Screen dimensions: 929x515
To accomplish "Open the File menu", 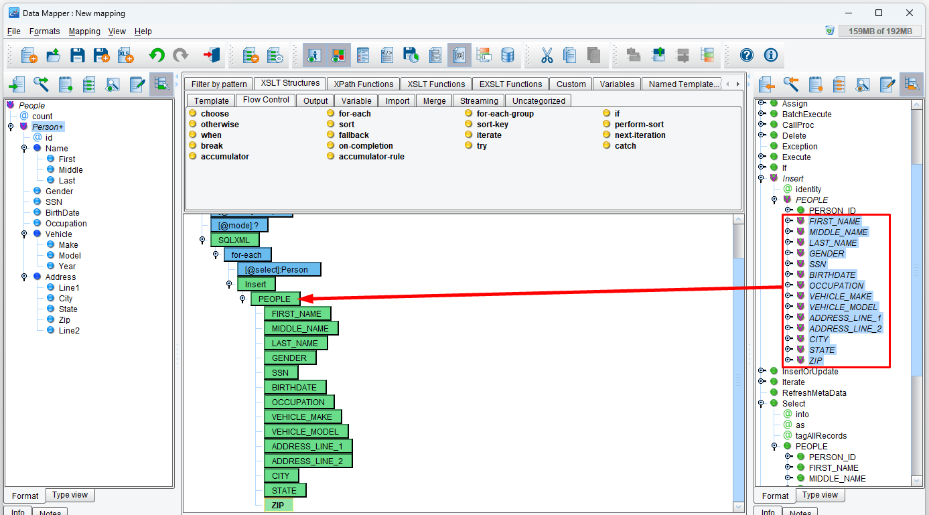I will [13, 31].
